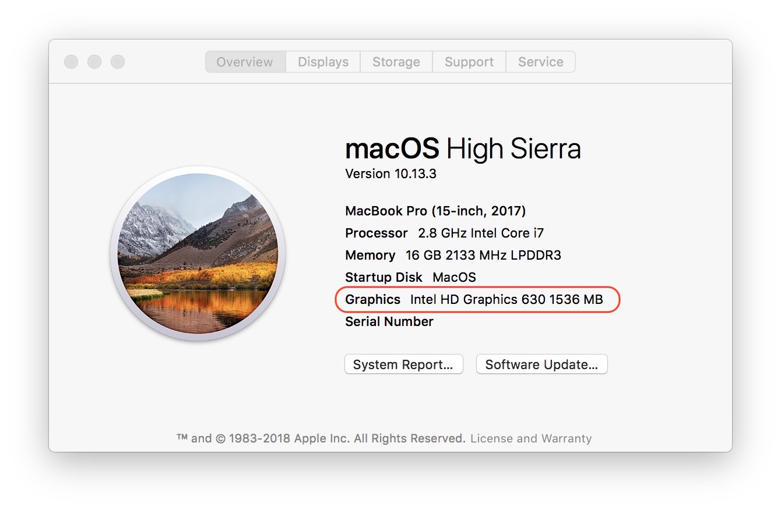
Task: Click the MacBook Pro model name
Action: click(x=435, y=211)
